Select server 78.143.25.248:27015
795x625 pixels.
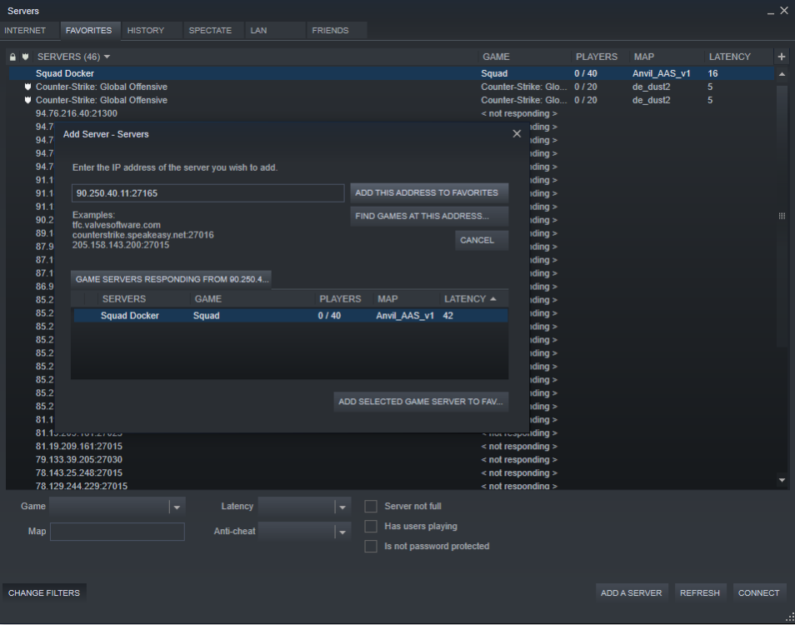(392, 473)
